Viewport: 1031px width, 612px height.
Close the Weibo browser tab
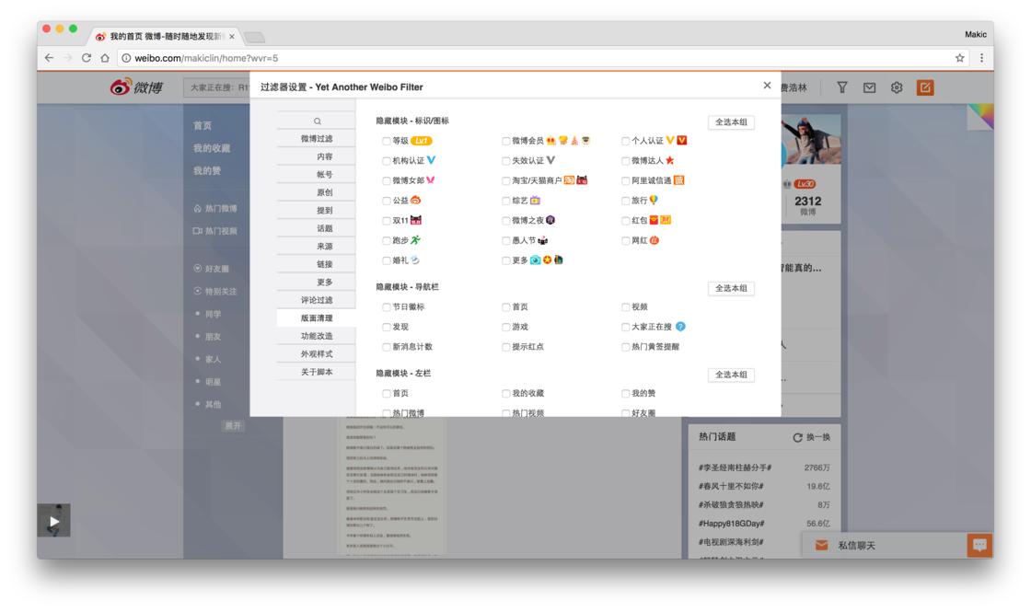coord(231,37)
